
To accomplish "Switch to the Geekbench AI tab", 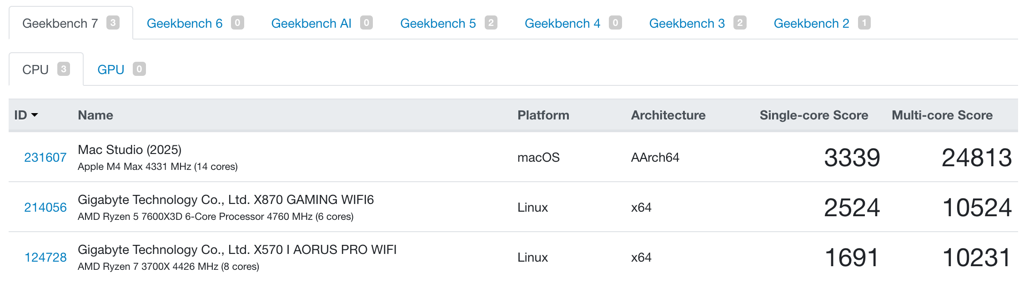I will [x=321, y=23].
